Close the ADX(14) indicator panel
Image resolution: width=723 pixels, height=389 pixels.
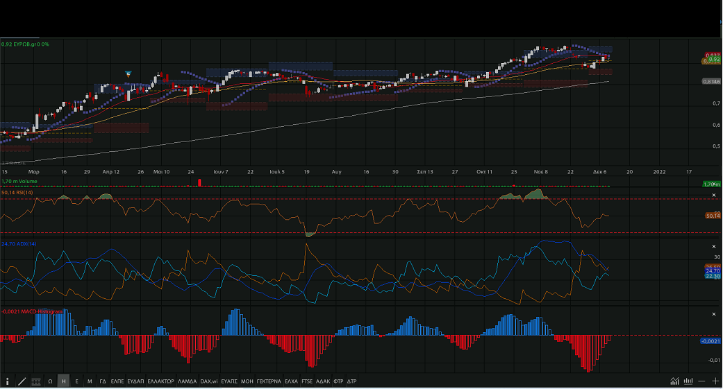[714, 247]
